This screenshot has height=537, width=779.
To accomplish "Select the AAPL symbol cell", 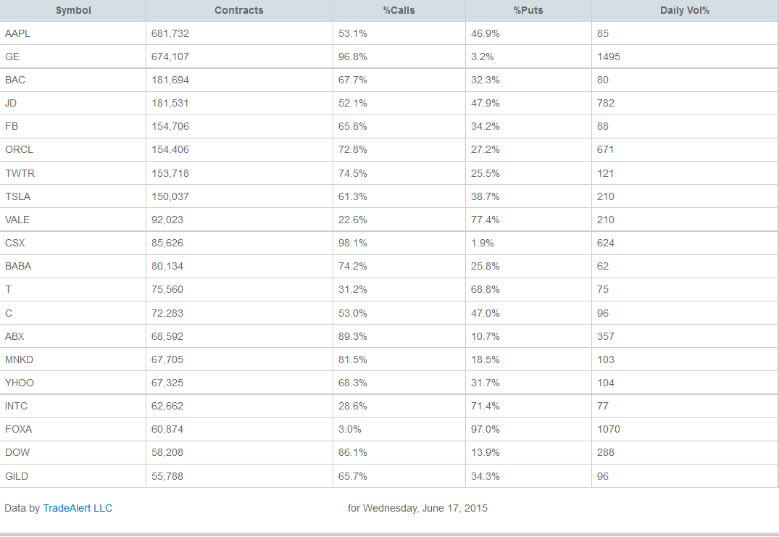I will (17, 33).
